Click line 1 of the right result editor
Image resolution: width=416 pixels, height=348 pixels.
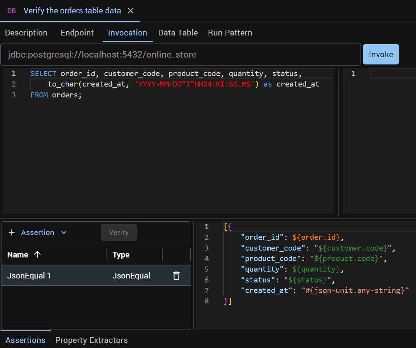click(x=393, y=74)
